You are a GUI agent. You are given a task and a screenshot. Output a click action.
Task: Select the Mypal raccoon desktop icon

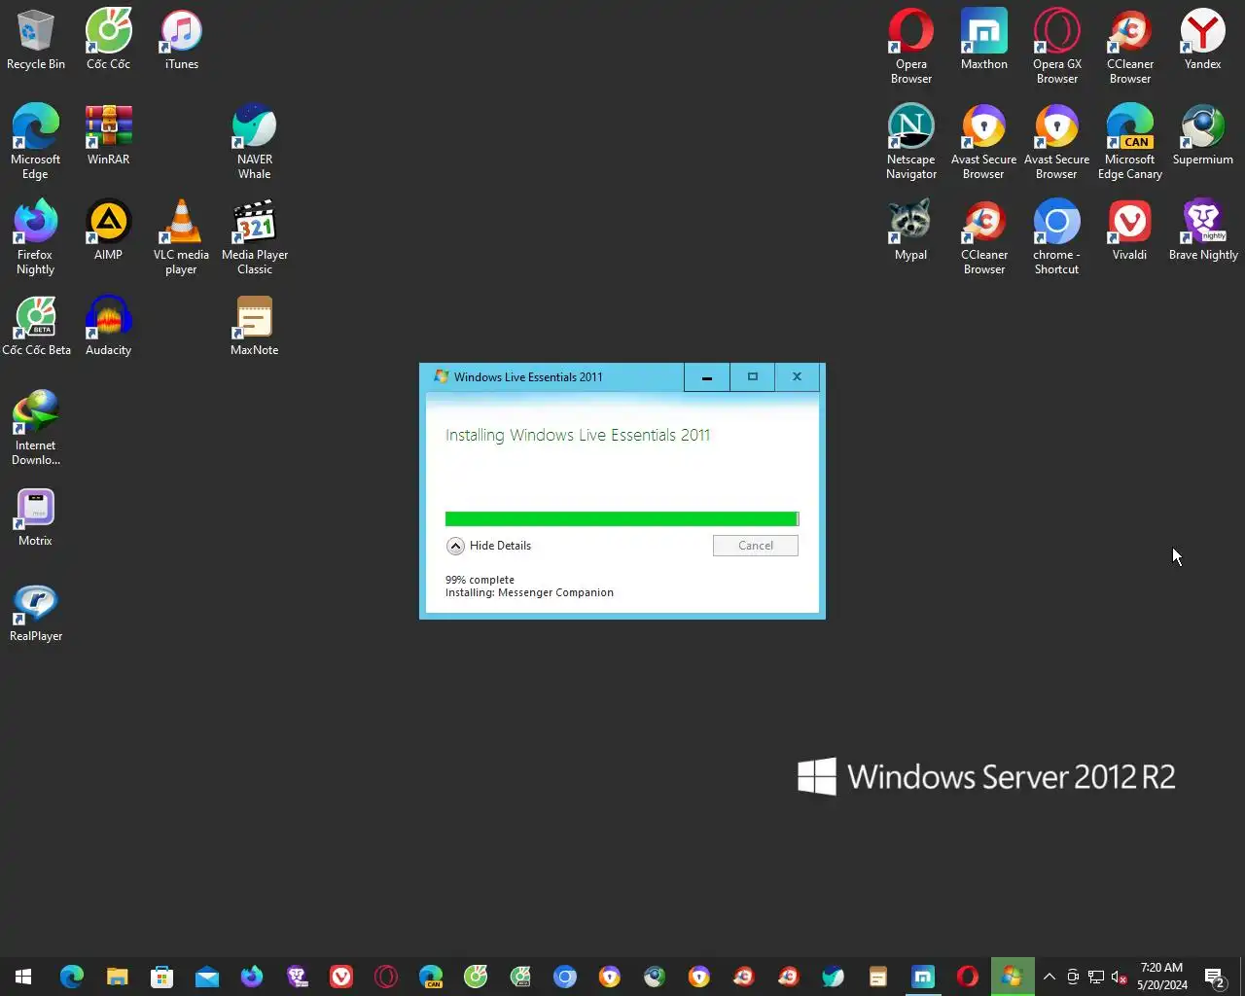pyautogui.click(x=911, y=231)
